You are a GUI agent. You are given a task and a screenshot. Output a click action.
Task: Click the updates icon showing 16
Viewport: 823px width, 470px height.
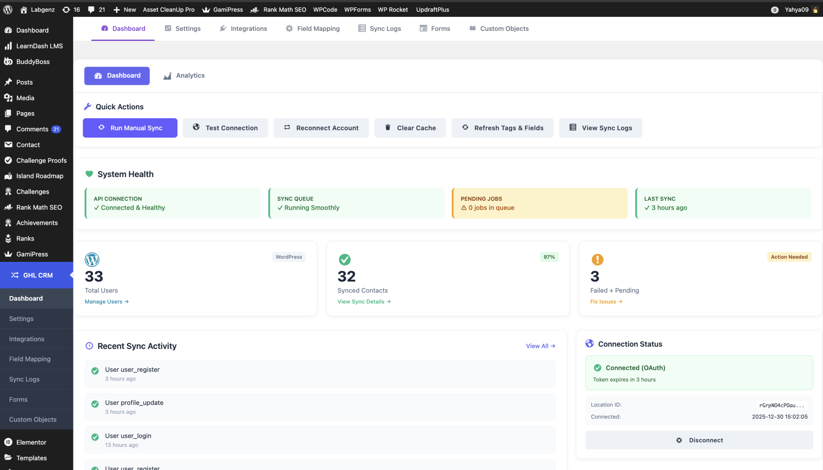66,9
